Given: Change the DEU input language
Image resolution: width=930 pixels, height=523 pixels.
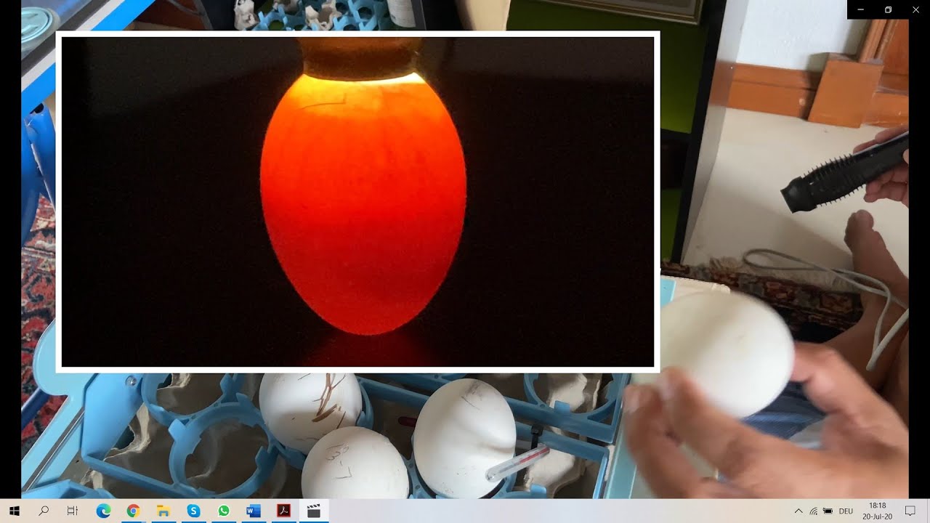Looking at the screenshot, I should (846, 511).
